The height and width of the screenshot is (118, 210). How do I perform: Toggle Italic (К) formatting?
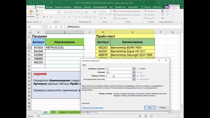click(47, 17)
